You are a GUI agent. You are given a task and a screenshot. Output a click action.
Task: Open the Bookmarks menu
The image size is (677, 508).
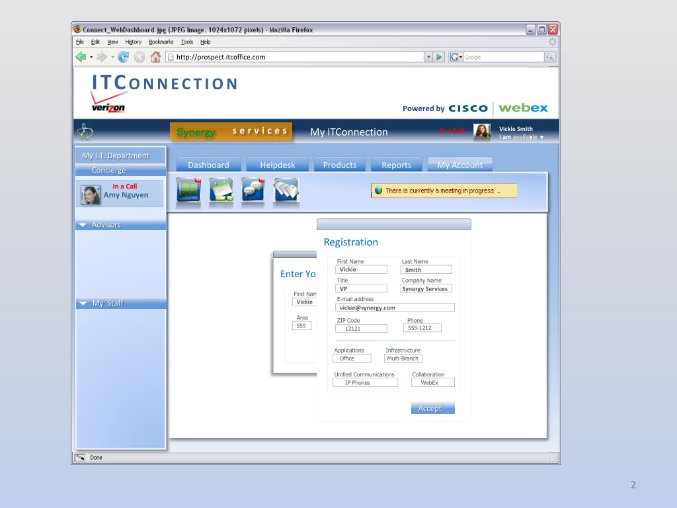click(x=161, y=42)
